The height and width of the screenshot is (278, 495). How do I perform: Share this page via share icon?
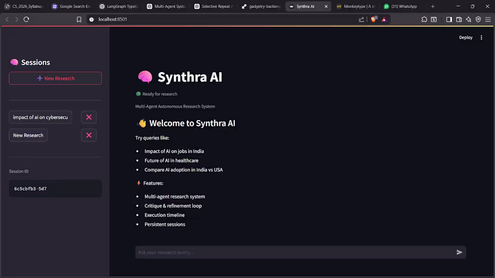tap(361, 19)
